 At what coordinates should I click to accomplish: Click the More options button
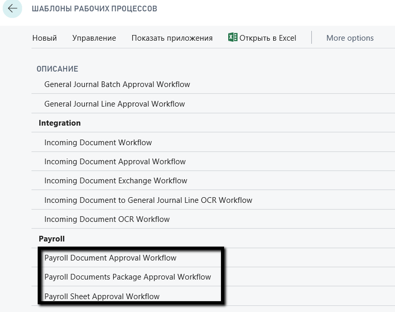(350, 38)
